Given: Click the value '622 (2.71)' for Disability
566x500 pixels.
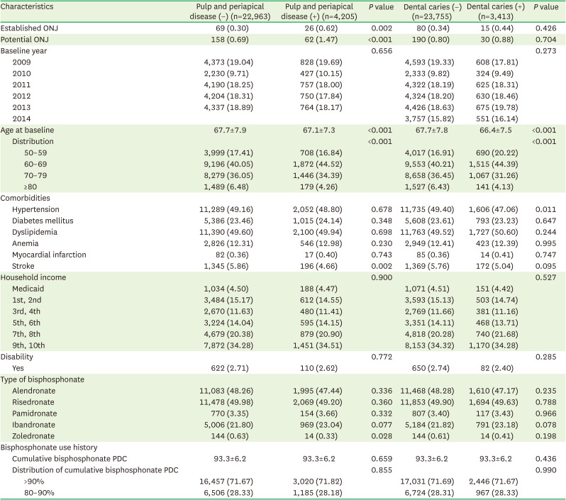Looking at the screenshot, I should (230, 368).
